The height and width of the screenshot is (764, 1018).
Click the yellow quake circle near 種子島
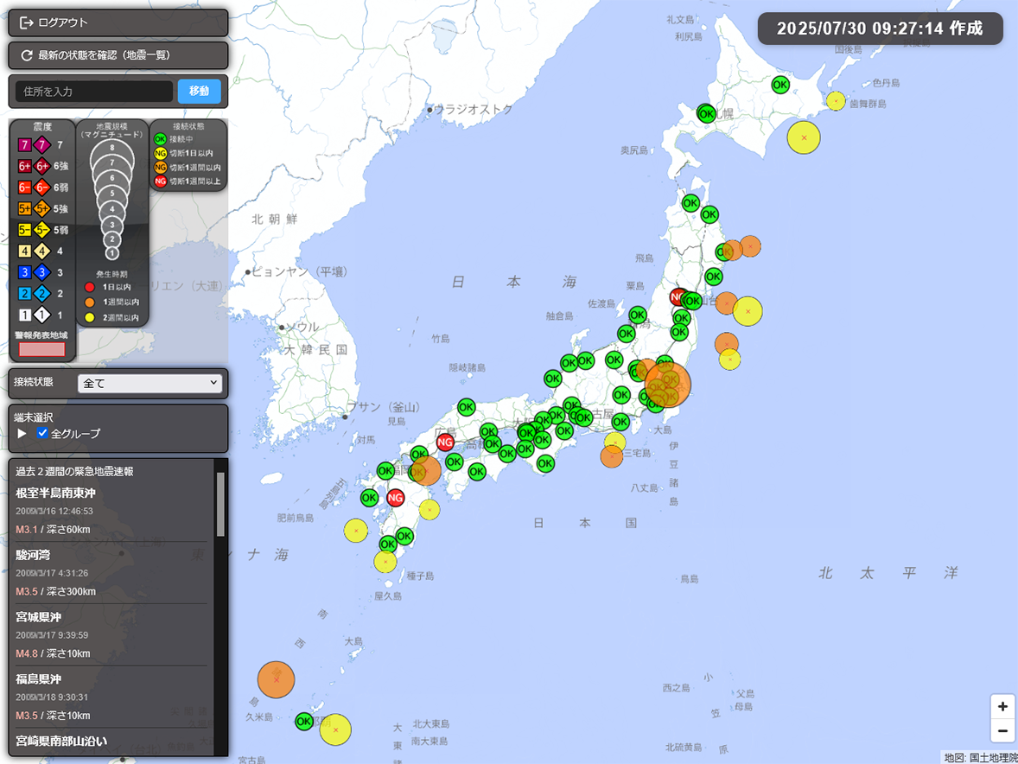coord(385,562)
